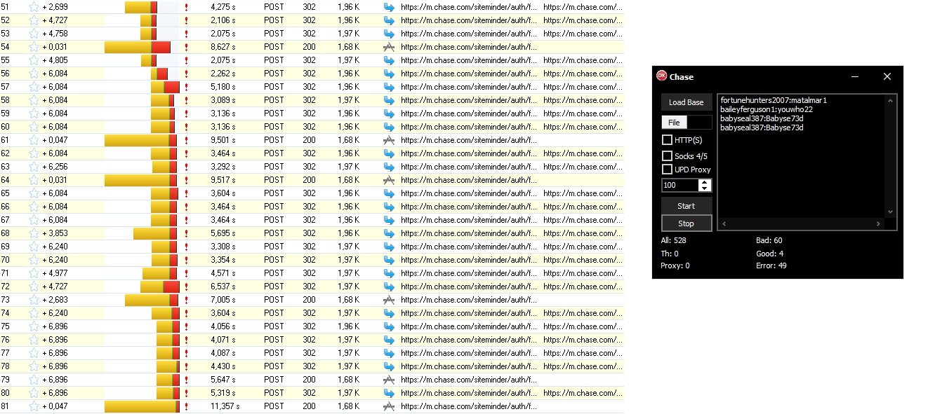Viewport: 935px width, 414px height.
Task: Click the star icon in row 79
Action: pos(34,380)
